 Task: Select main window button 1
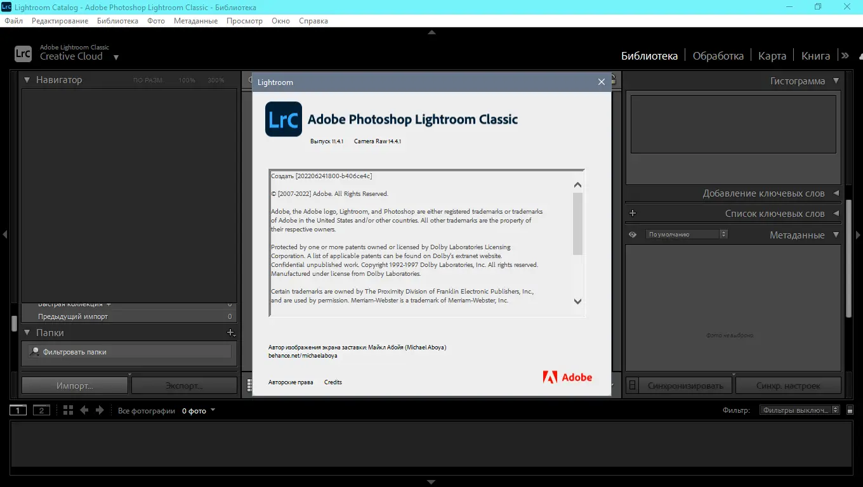18,410
